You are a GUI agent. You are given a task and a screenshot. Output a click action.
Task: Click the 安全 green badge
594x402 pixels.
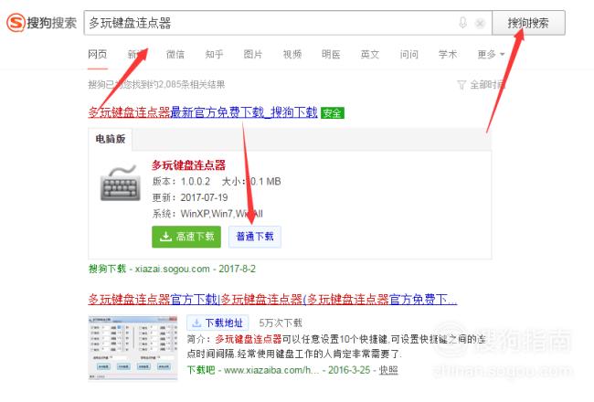(x=333, y=113)
